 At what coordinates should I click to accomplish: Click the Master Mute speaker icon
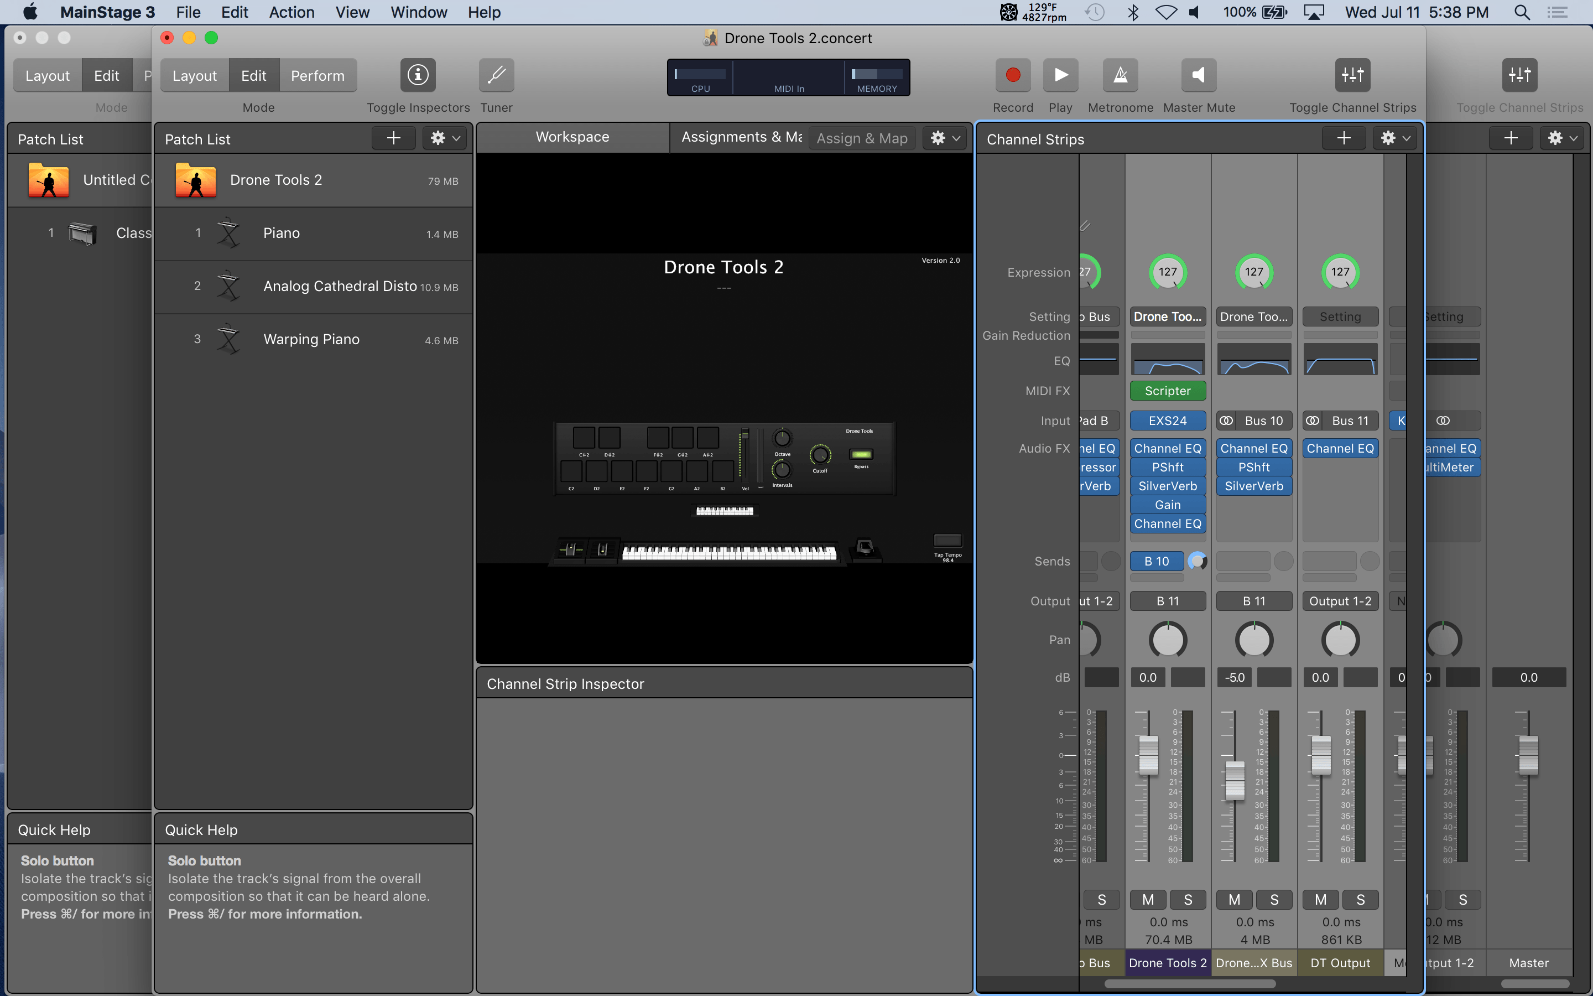(x=1199, y=75)
